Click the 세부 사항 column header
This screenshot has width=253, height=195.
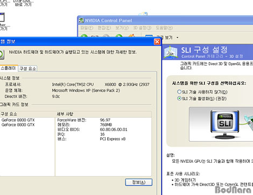point(103,114)
